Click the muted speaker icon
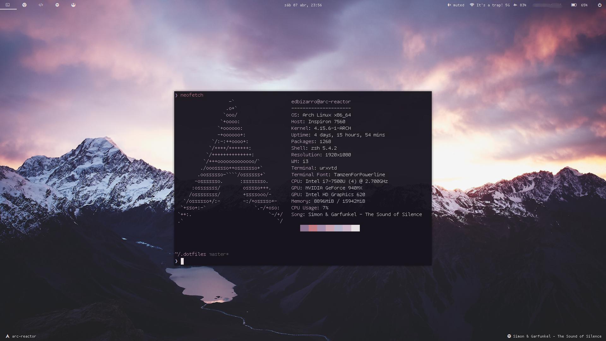The height and width of the screenshot is (341, 606). 449,5
